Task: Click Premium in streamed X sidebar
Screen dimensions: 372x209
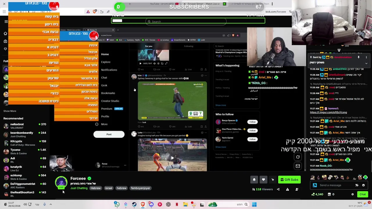Action: point(107,109)
